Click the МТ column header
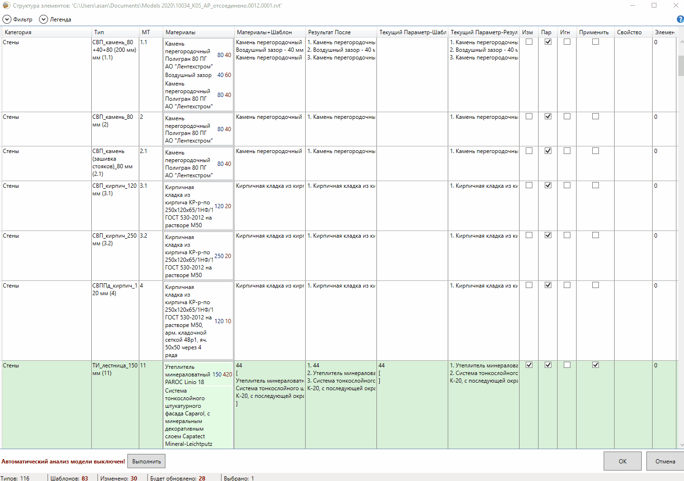Screen dimensions: 684x481 (x=151, y=32)
